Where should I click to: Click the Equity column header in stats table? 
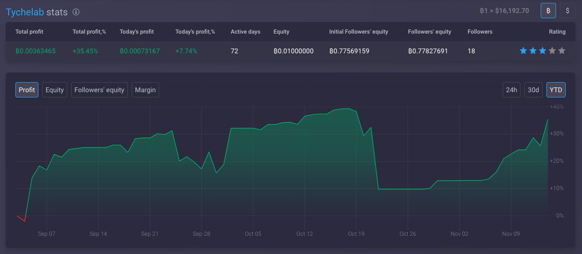(x=281, y=32)
